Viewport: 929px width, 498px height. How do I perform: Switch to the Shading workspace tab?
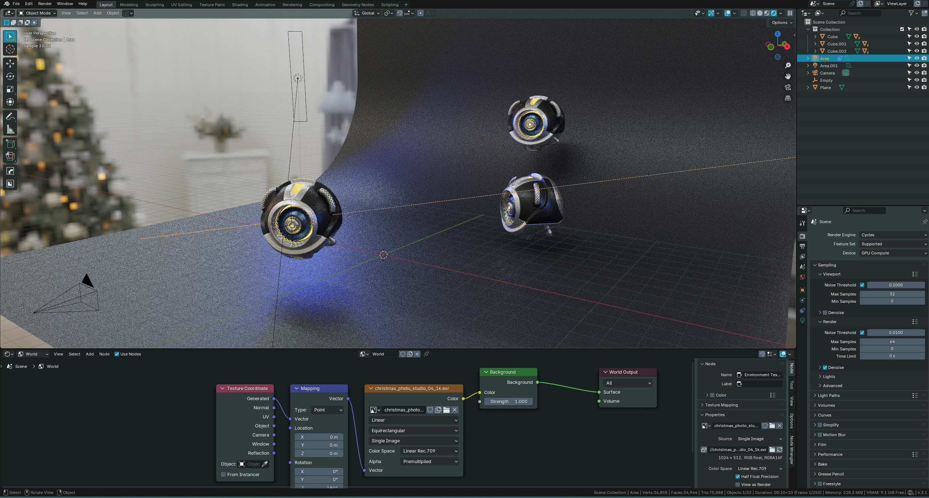[240, 5]
